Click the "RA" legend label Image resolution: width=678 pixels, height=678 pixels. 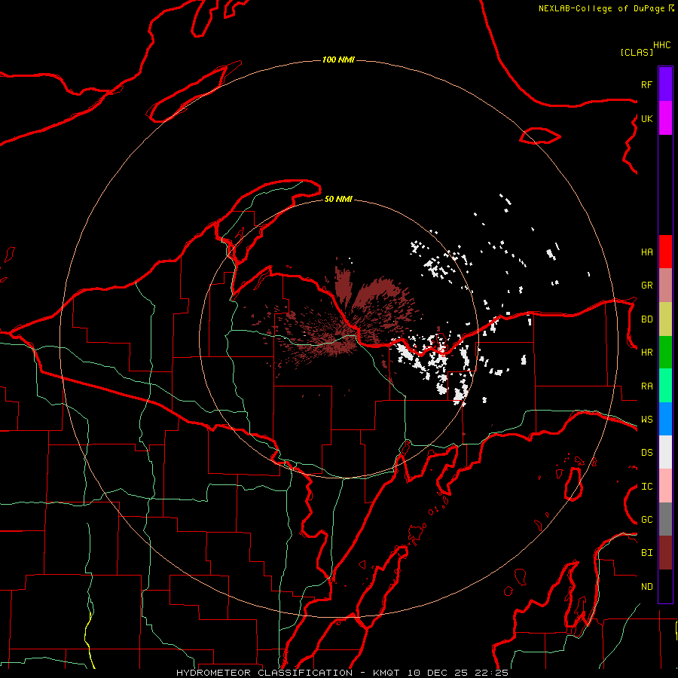pyautogui.click(x=646, y=386)
